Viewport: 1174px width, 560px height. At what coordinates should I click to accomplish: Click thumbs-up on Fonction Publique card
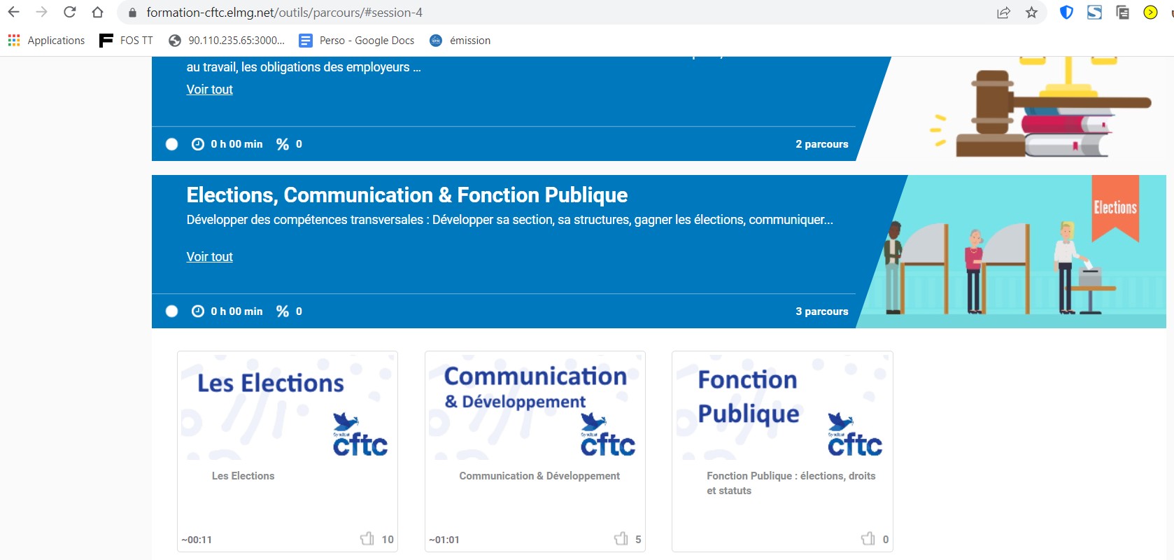868,538
